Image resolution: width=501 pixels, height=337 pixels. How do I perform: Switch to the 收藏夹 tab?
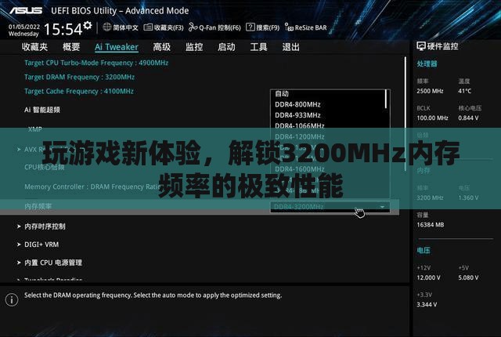tap(34, 47)
